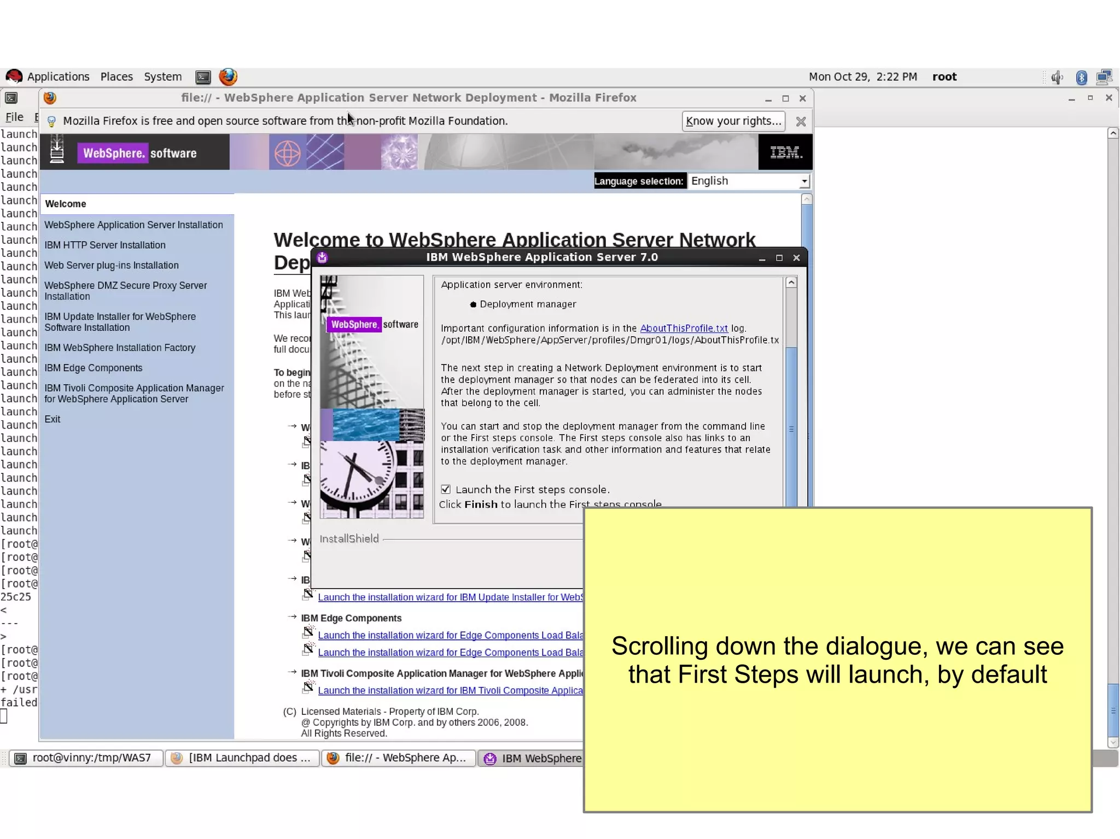
Task: Click the network connection tray icon
Action: 1104,77
